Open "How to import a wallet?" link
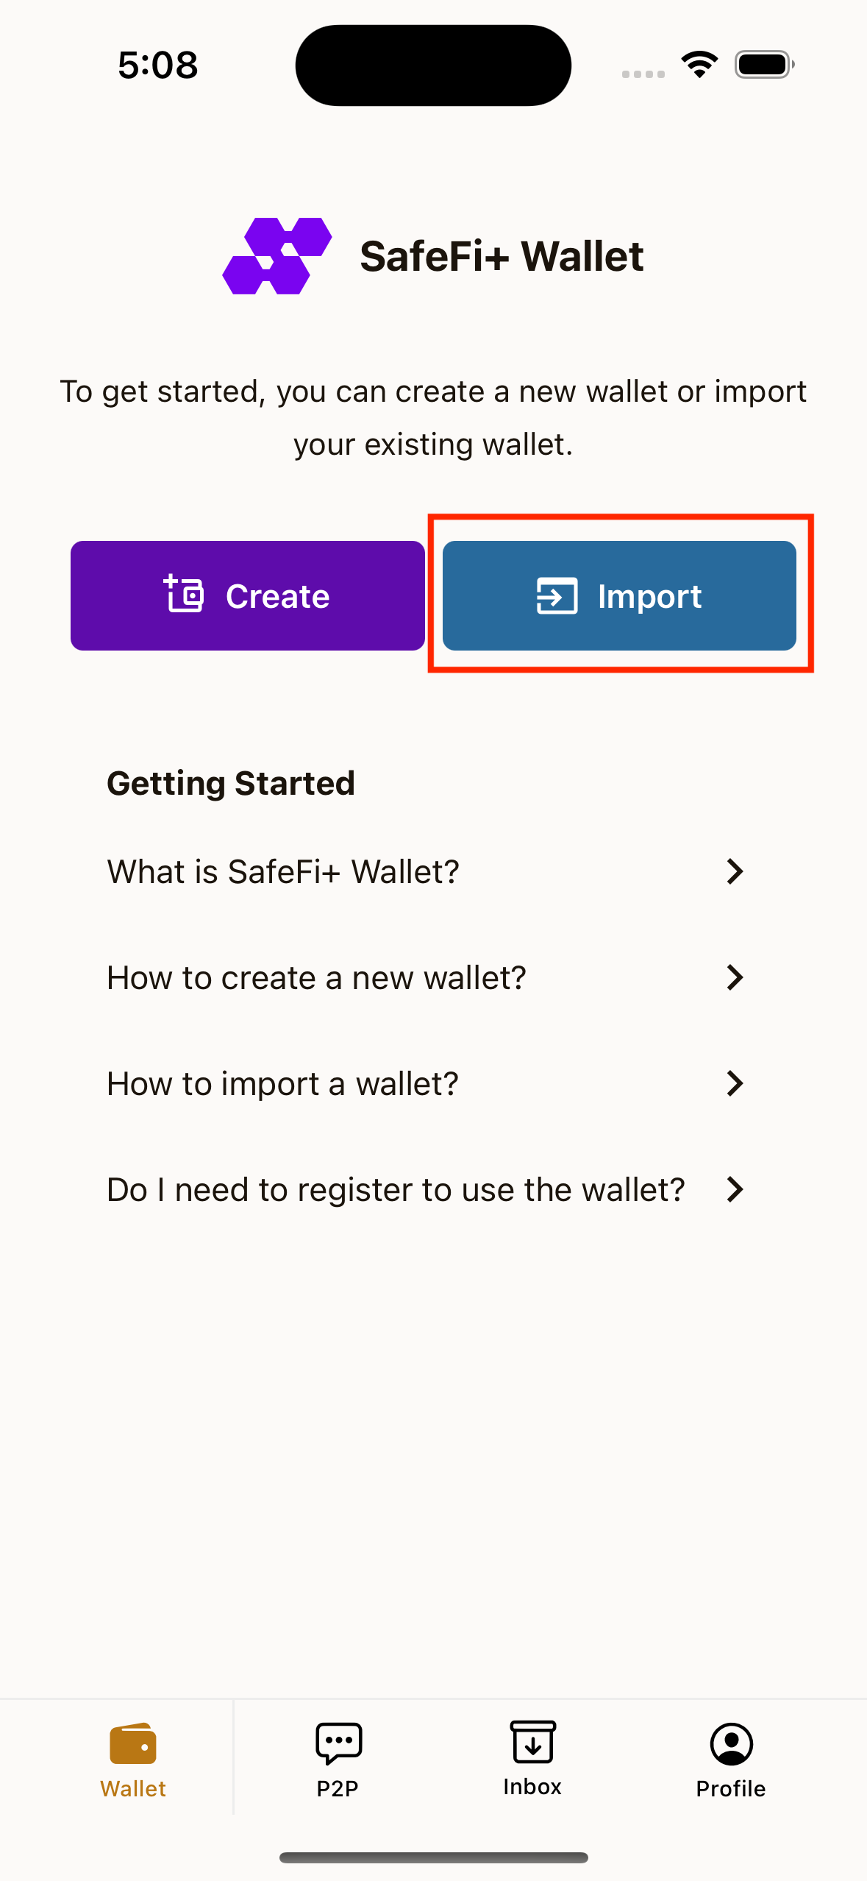Image resolution: width=867 pixels, height=1881 pixels. [282, 1083]
